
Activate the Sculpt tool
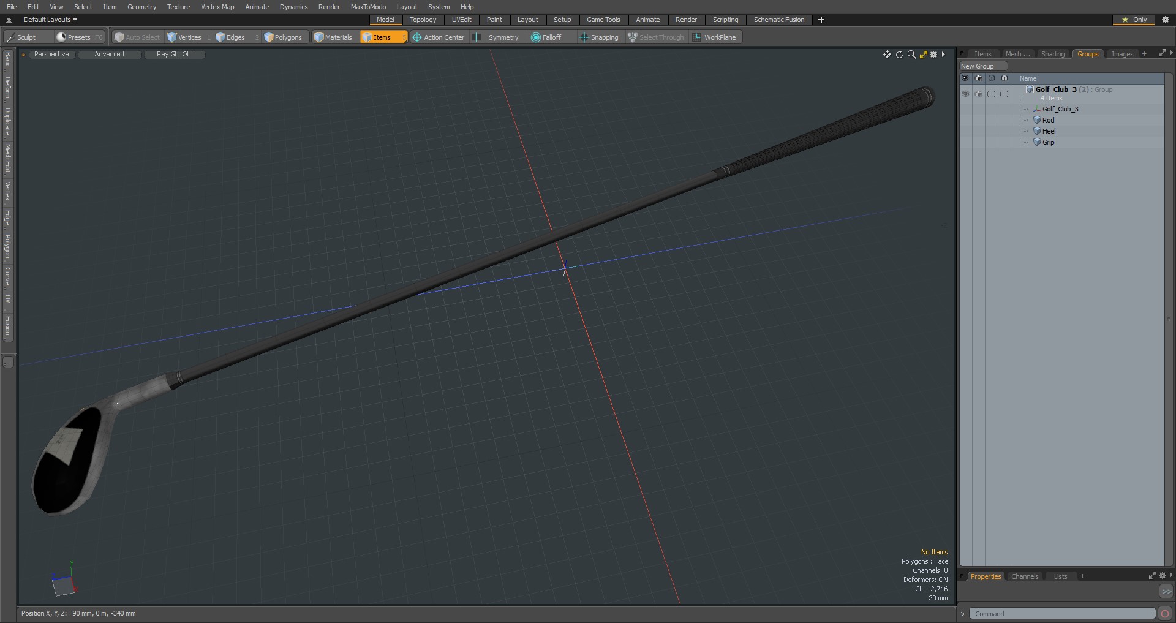[x=21, y=37]
